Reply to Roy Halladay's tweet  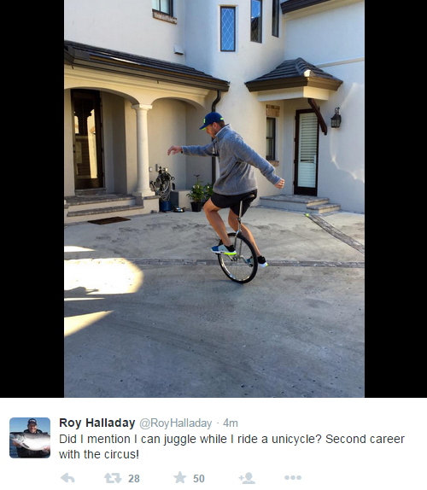point(67,478)
